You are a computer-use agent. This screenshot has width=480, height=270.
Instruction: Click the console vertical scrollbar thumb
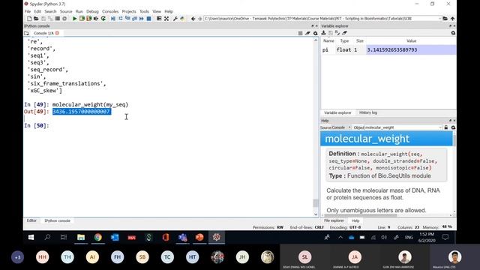tap(316, 203)
